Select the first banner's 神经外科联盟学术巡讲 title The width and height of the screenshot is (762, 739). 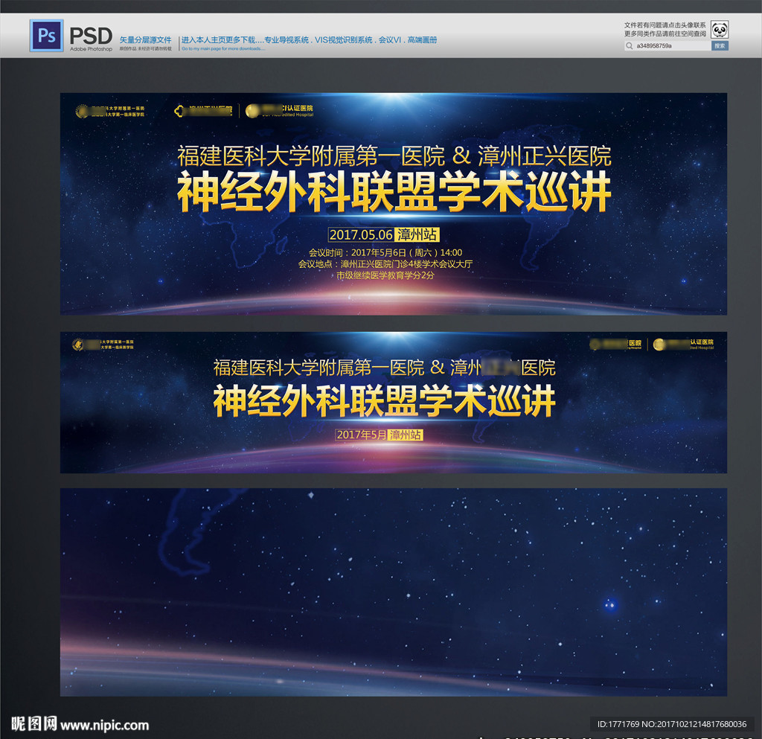[394, 192]
